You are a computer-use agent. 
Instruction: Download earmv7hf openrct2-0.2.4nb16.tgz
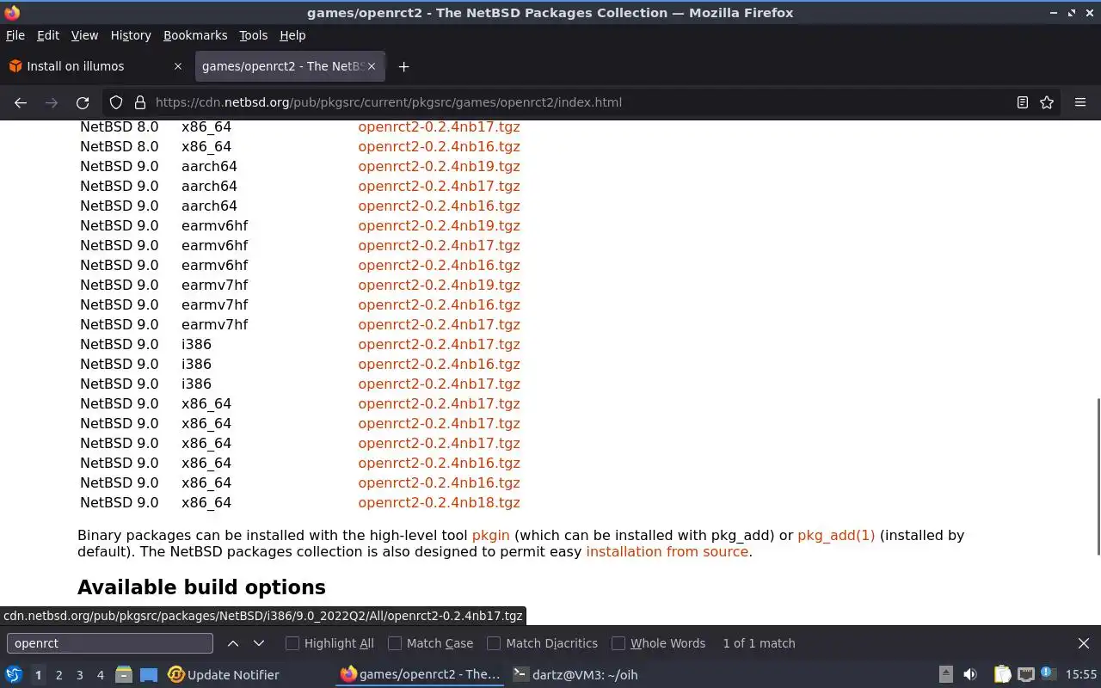[440, 304]
